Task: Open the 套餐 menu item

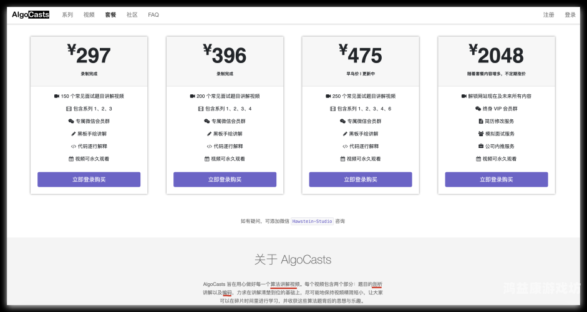Action: point(110,15)
